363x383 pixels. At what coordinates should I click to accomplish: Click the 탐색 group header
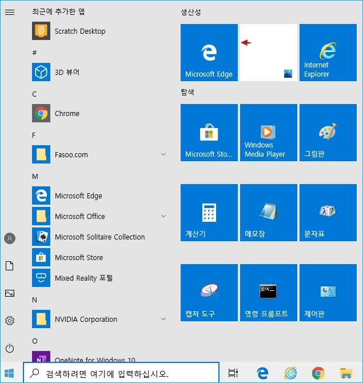coord(188,92)
